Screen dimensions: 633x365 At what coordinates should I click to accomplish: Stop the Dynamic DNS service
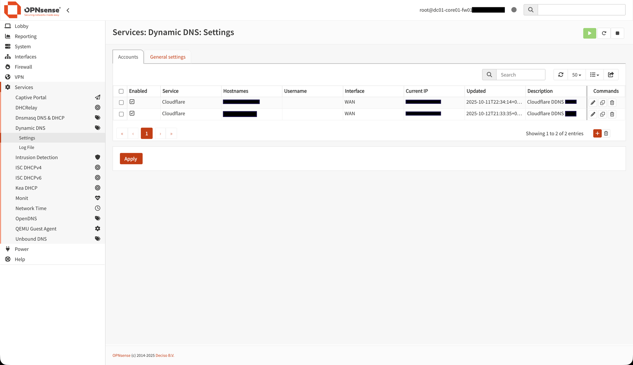tap(617, 33)
